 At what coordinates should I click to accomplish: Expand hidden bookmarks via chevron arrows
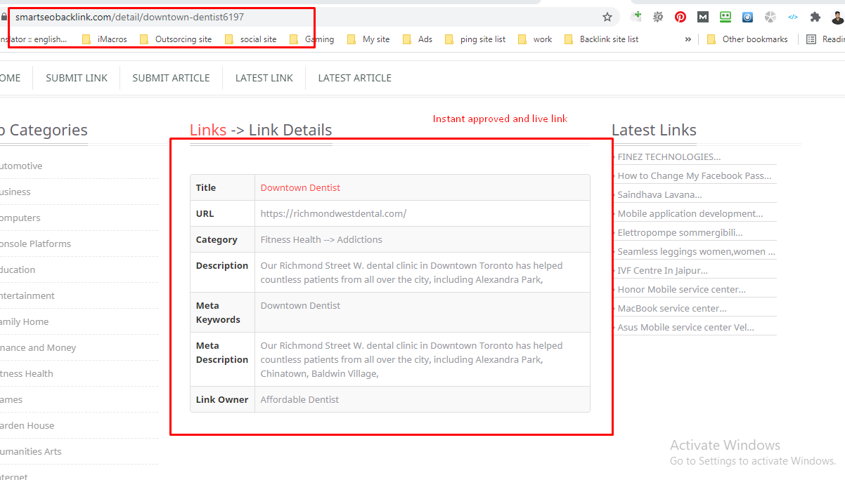coord(688,39)
